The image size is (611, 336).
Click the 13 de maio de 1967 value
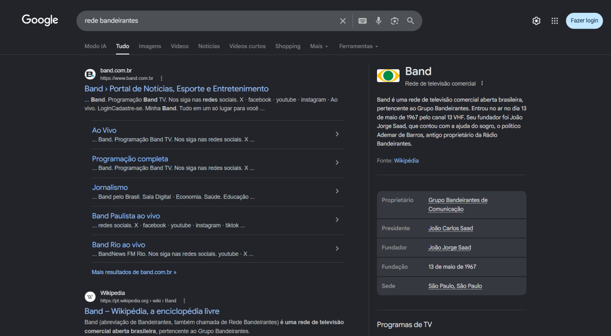point(452,267)
